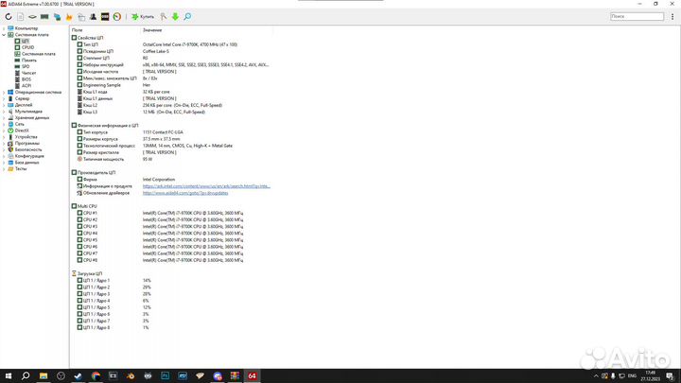Open Photoshop from the taskbar
Image resolution: width=681 pixels, height=383 pixels.
[165, 375]
